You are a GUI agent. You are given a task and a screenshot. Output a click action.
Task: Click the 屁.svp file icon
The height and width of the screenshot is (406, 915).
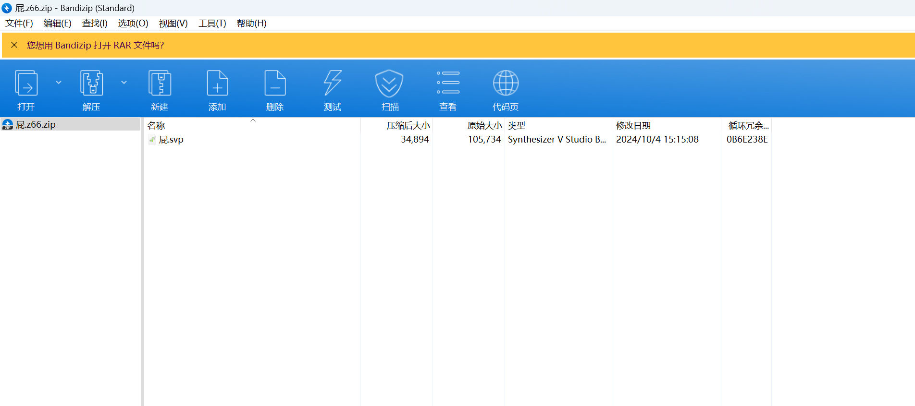pos(152,140)
